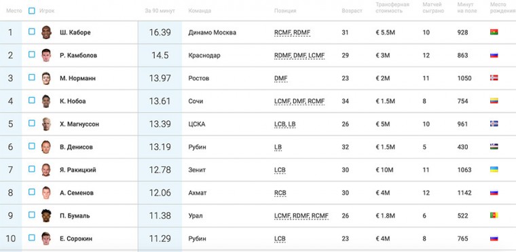Viewport: 516px width, 252px height.
Task: Click the flag icon in М. Норманн's row
Action: click(494, 78)
